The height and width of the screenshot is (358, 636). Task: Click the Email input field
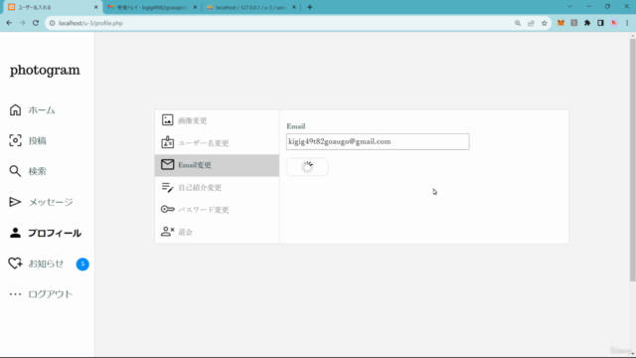pyautogui.click(x=378, y=141)
